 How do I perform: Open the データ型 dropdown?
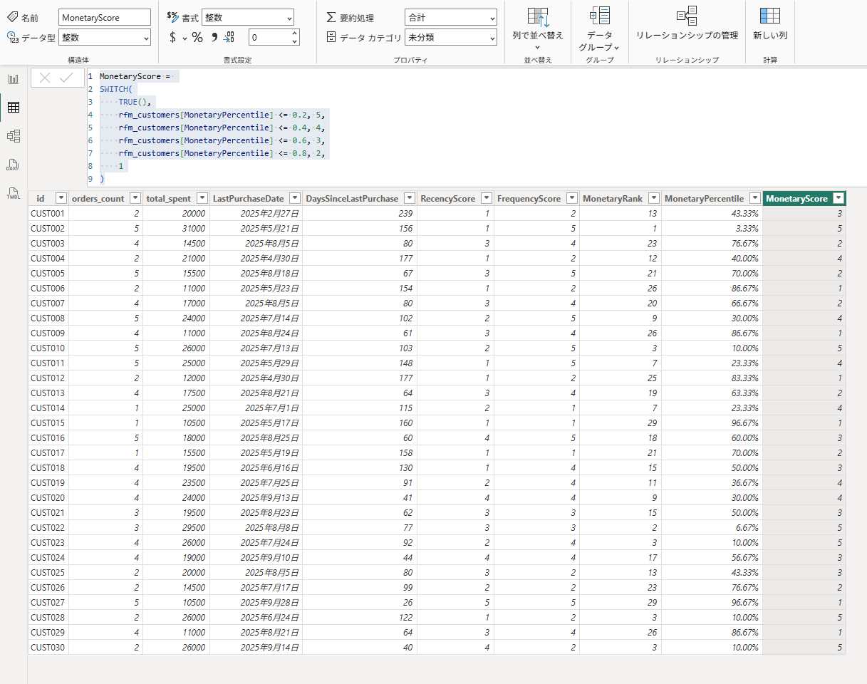[105, 38]
